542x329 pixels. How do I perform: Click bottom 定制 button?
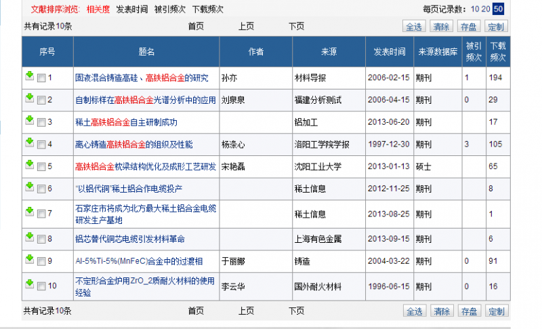(497, 311)
